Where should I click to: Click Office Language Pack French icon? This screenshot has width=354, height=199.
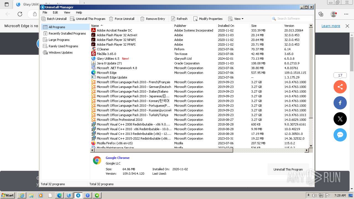(93, 82)
